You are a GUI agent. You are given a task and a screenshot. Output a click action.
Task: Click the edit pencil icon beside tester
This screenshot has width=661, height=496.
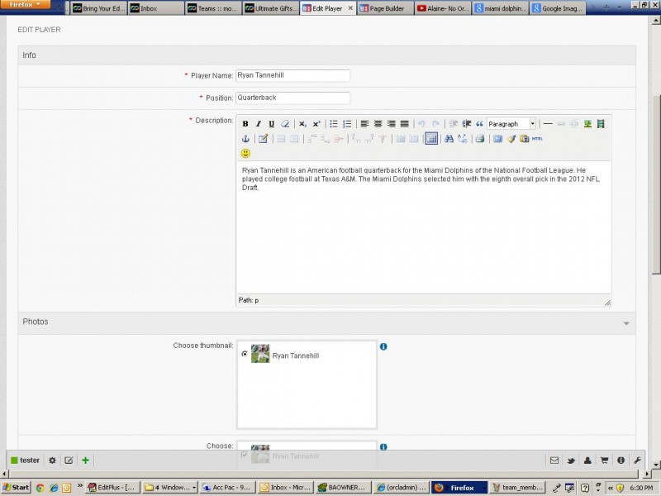tap(69, 460)
